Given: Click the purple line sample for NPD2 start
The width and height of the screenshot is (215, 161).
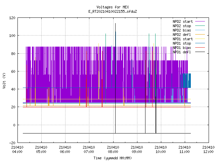Looking at the screenshot, I should point(200,21).
